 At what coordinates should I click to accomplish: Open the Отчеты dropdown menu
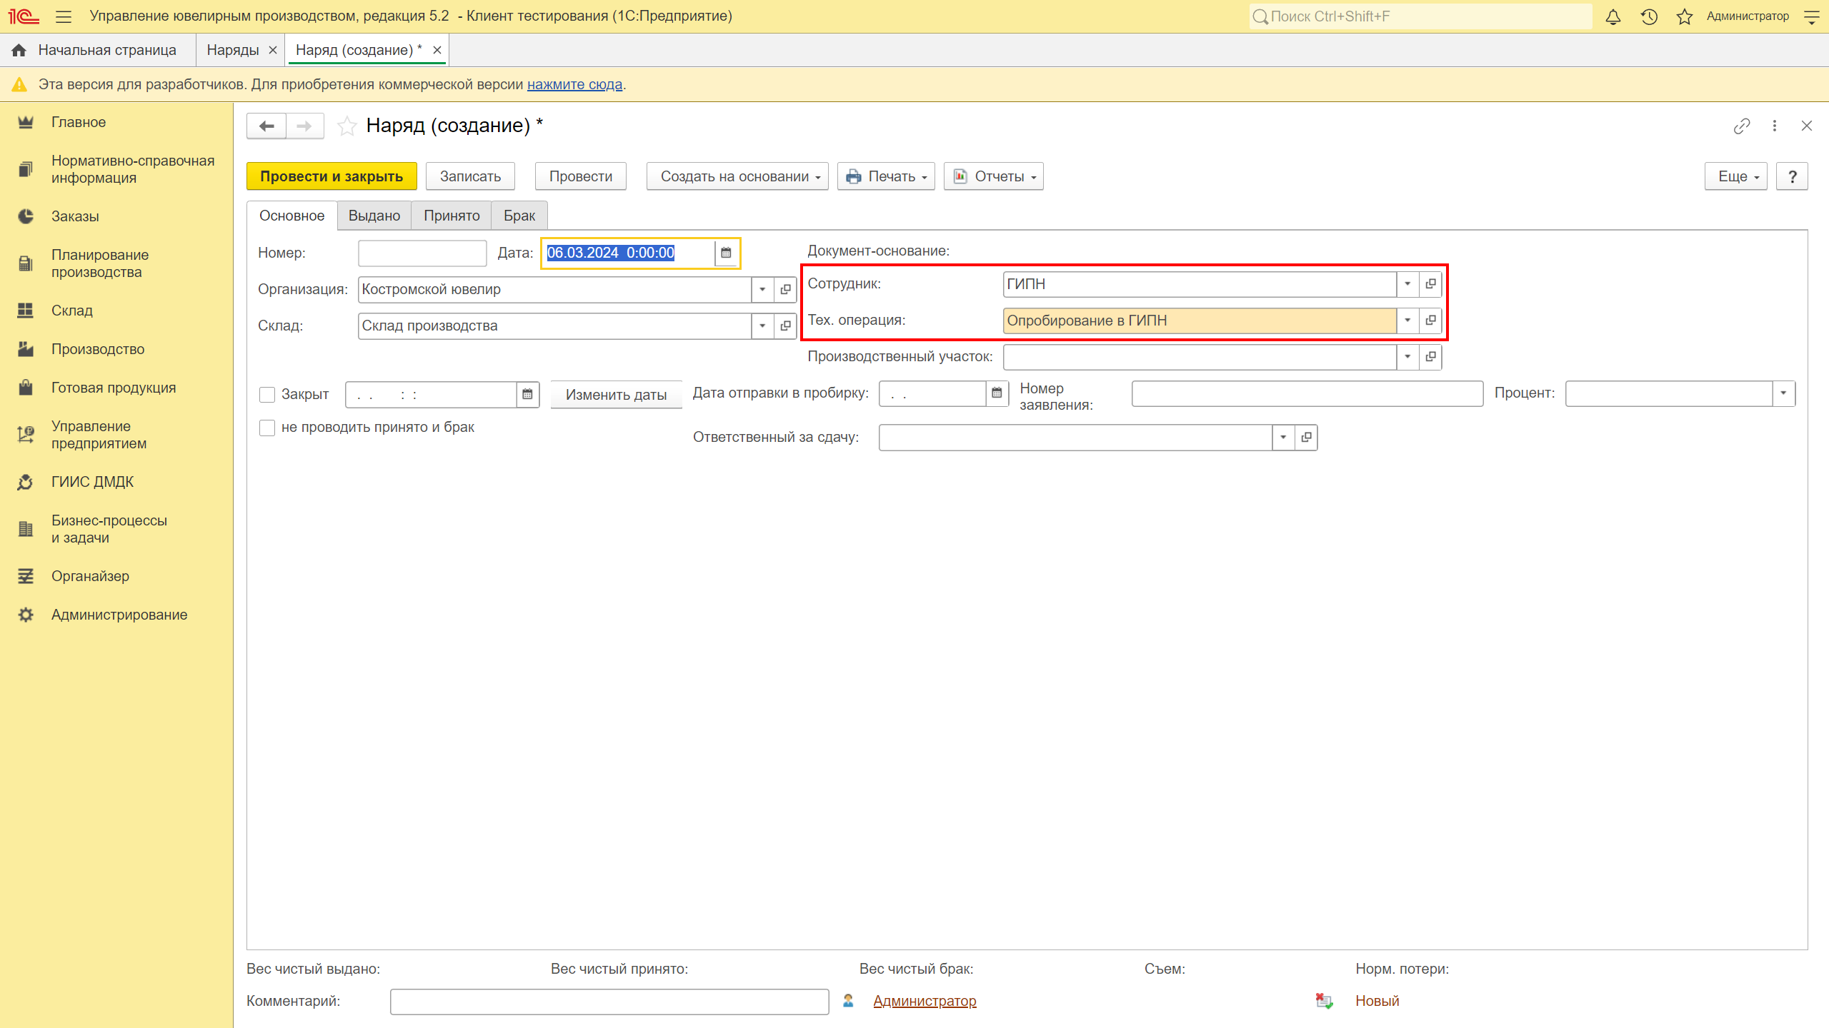994,176
